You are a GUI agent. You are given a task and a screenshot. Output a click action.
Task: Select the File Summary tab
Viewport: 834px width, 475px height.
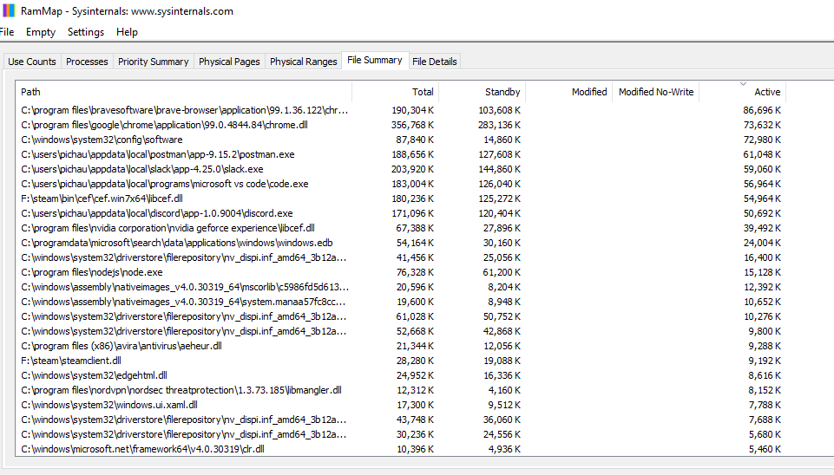tap(374, 60)
